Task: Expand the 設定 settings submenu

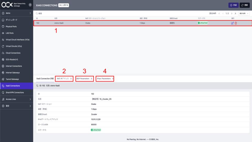Action: tap(16, 106)
